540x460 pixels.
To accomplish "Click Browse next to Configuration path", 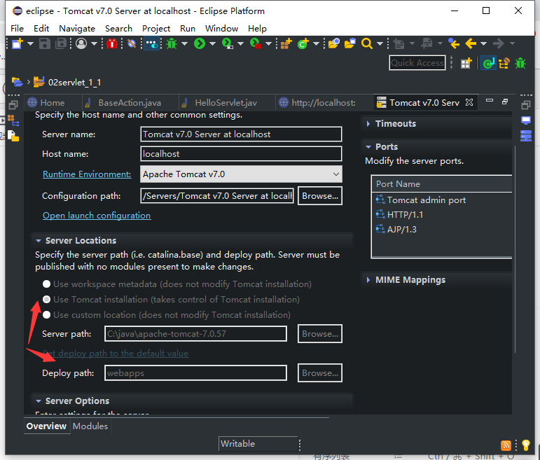I will 320,196.
